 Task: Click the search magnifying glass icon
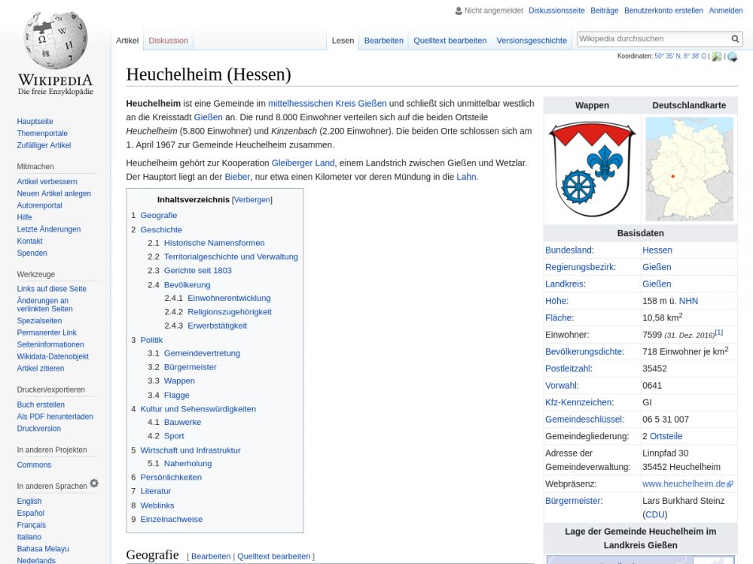tap(735, 39)
